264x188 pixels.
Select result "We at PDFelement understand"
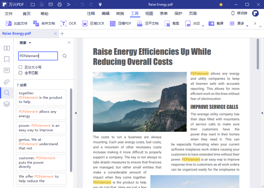point(41,144)
